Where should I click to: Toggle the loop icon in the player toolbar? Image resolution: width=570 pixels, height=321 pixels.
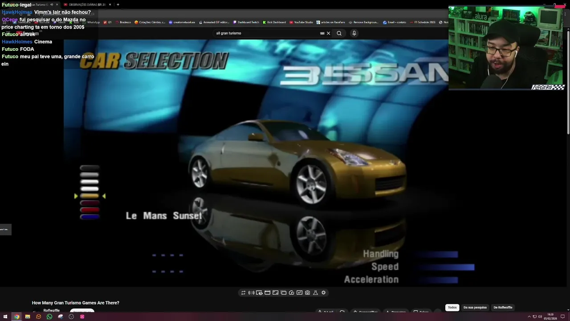[x=243, y=293]
